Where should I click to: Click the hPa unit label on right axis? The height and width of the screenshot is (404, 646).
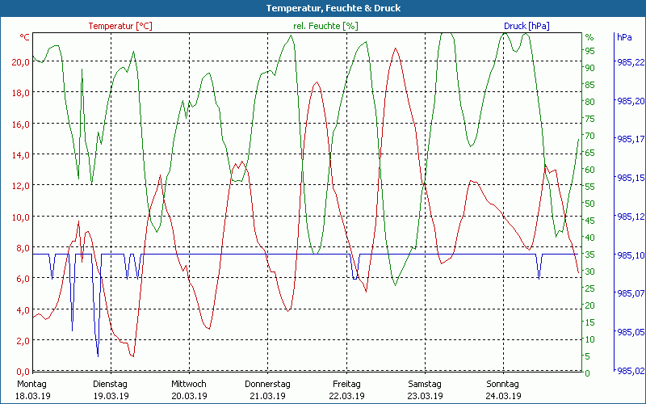[x=624, y=37]
